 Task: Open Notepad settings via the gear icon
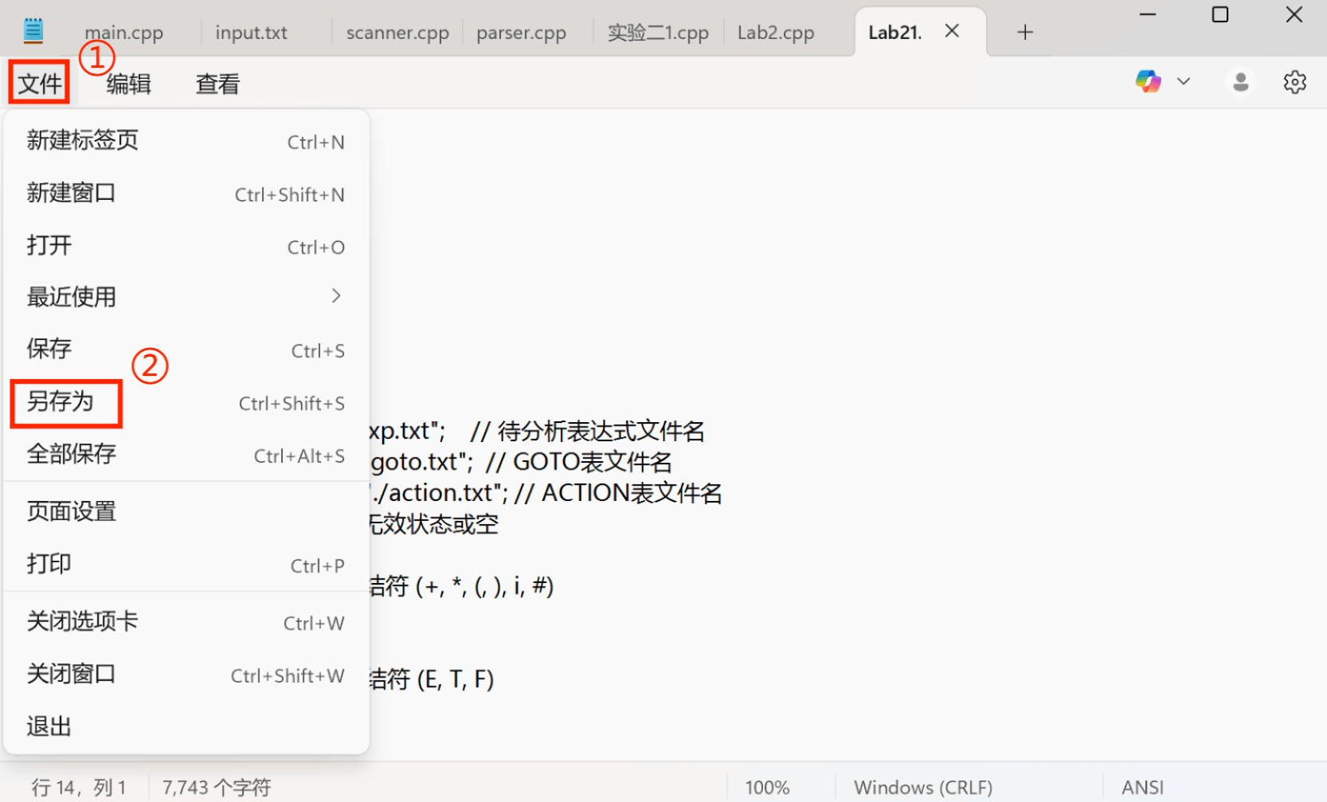(x=1294, y=81)
